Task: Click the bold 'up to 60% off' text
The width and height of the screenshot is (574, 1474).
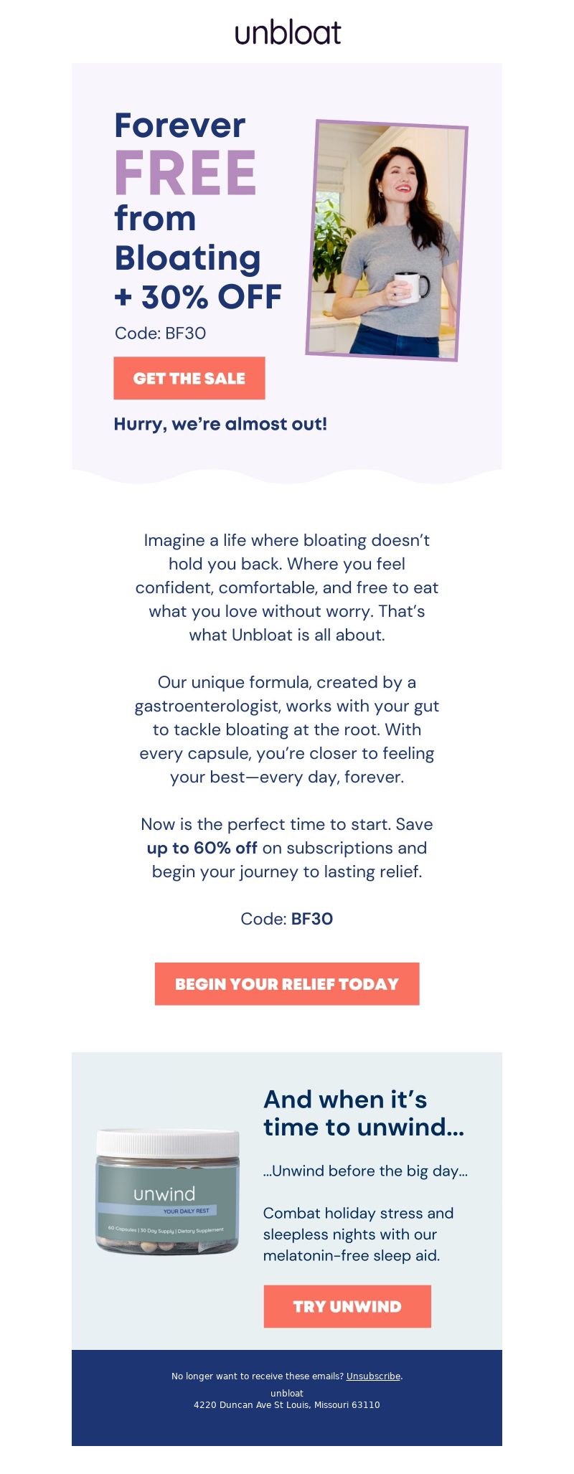Action: [202, 848]
